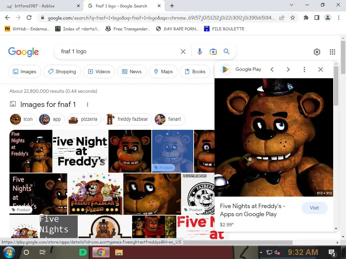Screen dimensions: 346x259
Task: Open Google quick settings gear
Action: pyautogui.click(x=317, y=52)
